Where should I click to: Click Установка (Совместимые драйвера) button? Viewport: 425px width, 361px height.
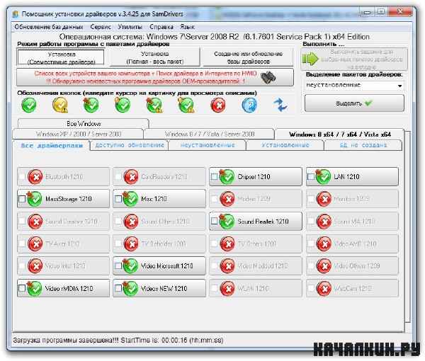tap(61, 57)
